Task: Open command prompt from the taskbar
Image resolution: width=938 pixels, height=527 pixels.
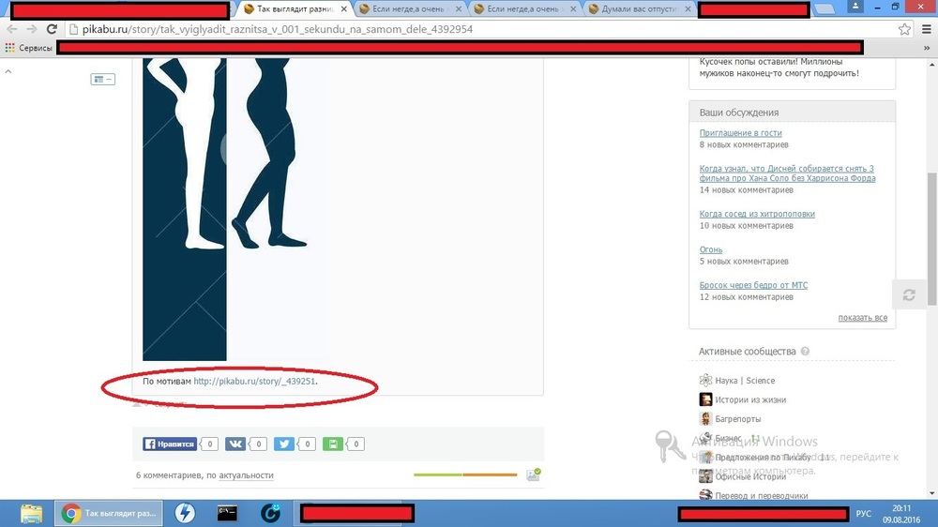Action: tap(227, 513)
